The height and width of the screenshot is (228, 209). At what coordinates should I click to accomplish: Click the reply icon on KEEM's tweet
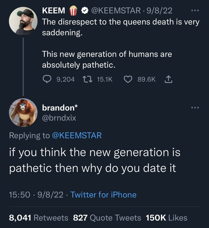(x=46, y=79)
